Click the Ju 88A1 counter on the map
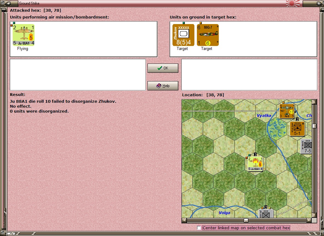The height and width of the screenshot is (236, 324). pyautogui.click(x=255, y=164)
